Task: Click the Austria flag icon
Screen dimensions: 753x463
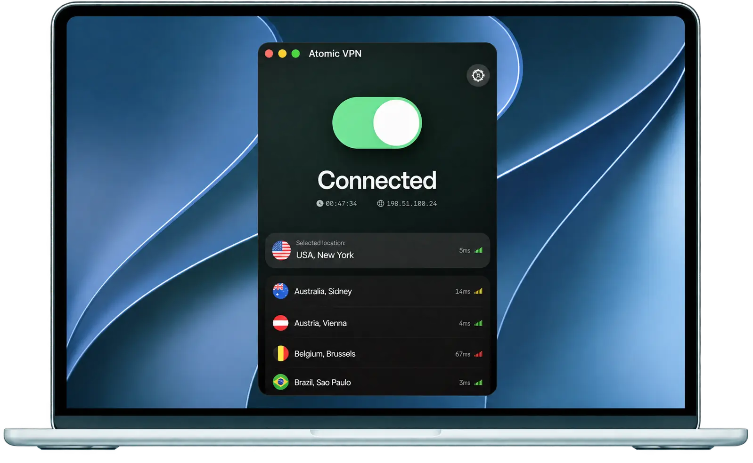Action: click(x=280, y=323)
